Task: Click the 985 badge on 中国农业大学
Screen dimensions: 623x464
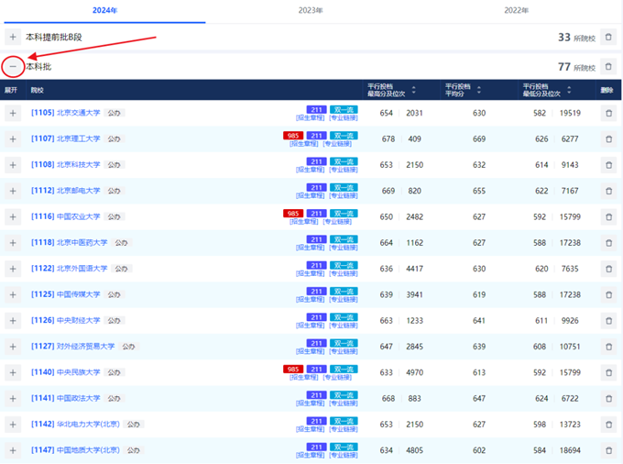Action: pyautogui.click(x=293, y=214)
